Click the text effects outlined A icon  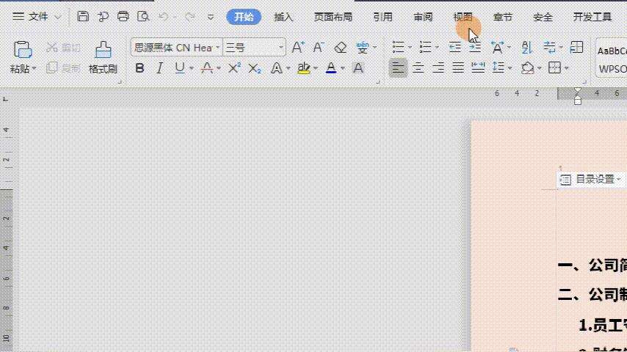[276, 68]
